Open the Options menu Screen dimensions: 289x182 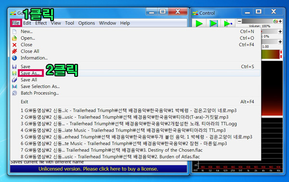pos(86,23)
